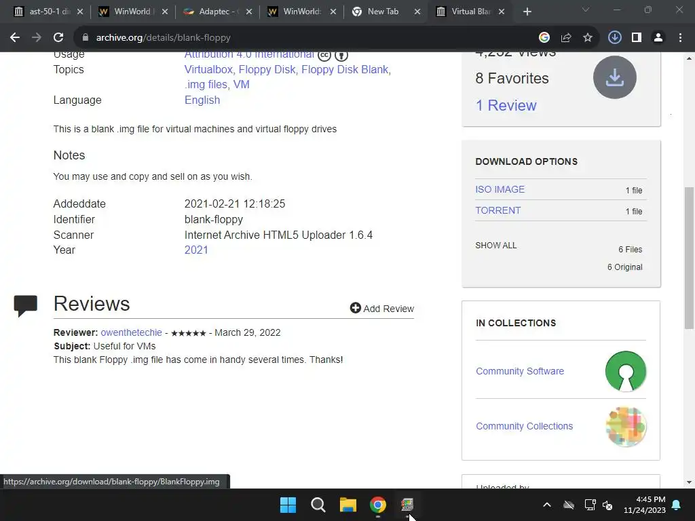Open Community Collections link
This screenshot has width=695, height=521.
525,426
